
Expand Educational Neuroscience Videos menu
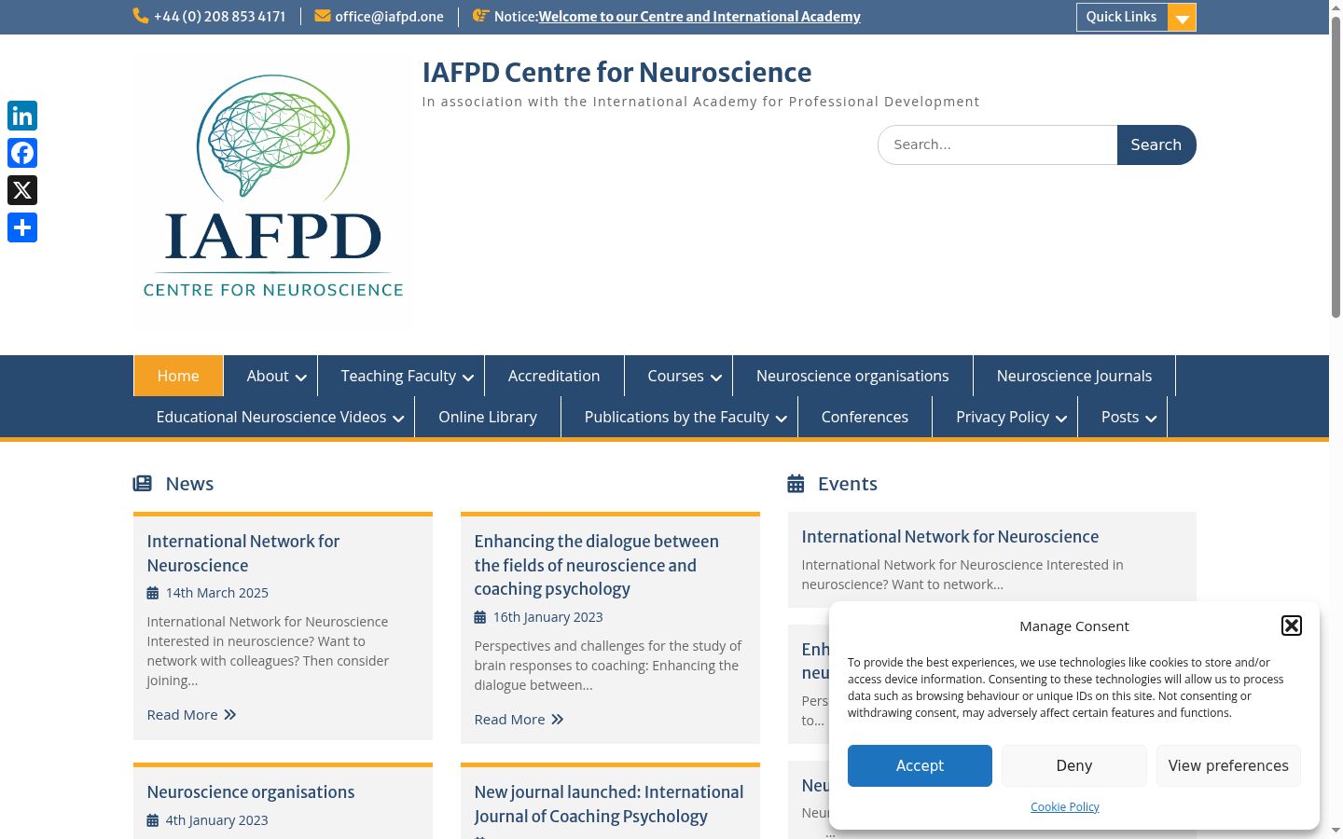[x=398, y=419]
